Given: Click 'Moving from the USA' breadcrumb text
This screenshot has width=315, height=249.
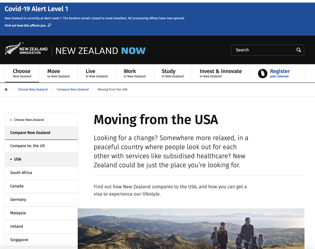Looking at the screenshot, I should (113, 89).
